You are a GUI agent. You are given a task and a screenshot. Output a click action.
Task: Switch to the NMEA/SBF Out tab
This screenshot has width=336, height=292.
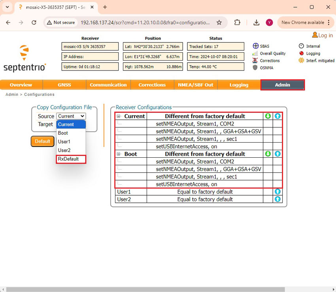(x=195, y=85)
